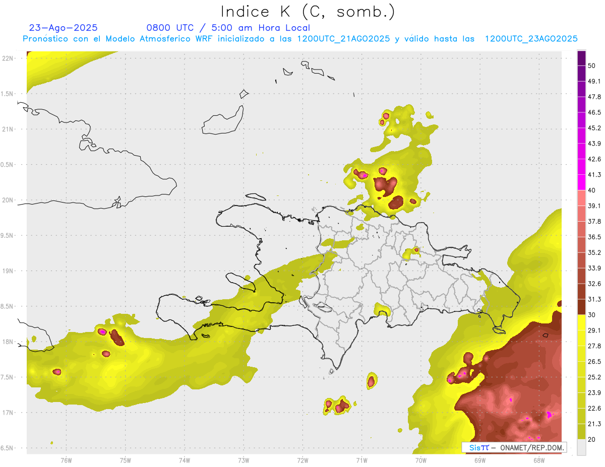Click the "19N" latitude label

pyautogui.click(x=8, y=271)
